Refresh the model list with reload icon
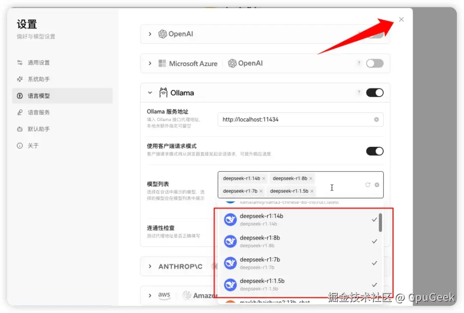Image resolution: width=464 pixels, height=313 pixels. [x=367, y=185]
